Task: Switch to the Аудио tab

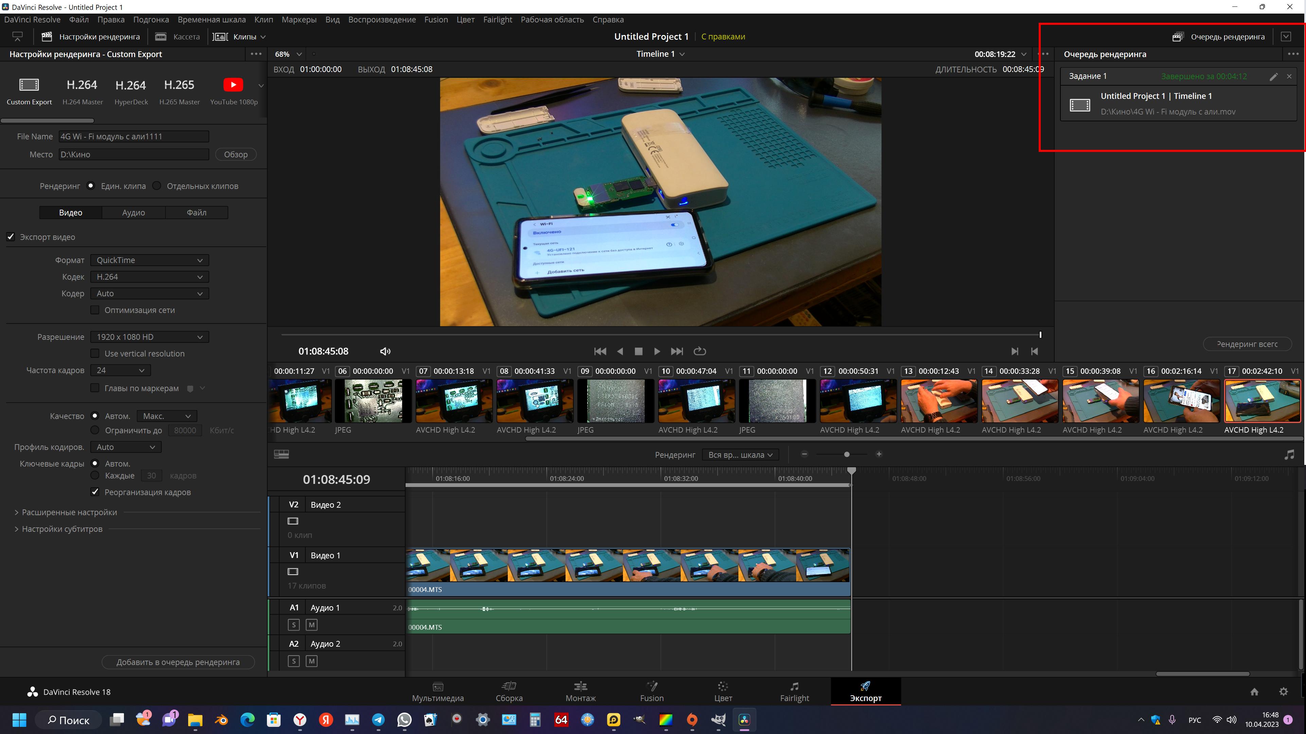Action: [x=133, y=212]
